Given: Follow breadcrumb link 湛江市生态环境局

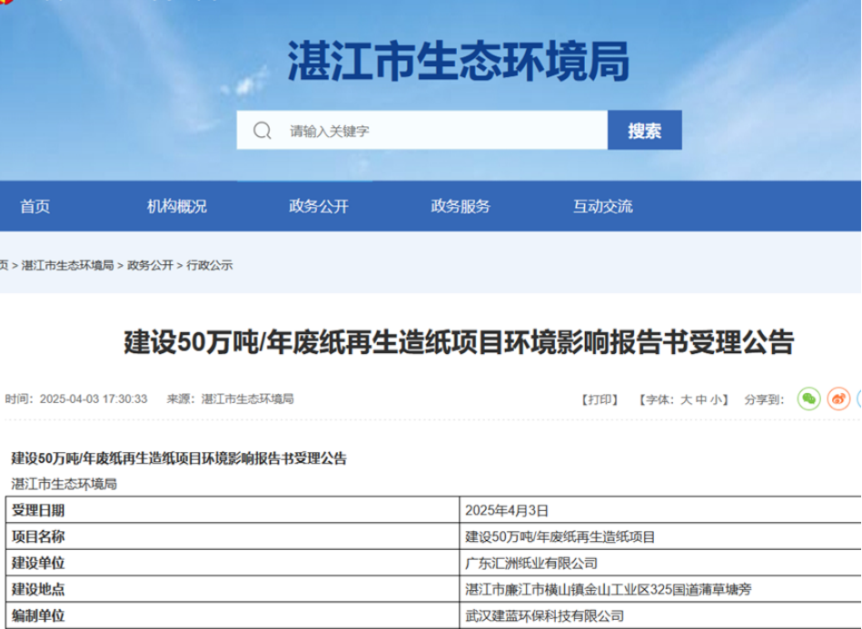Looking at the screenshot, I should 67,265.
